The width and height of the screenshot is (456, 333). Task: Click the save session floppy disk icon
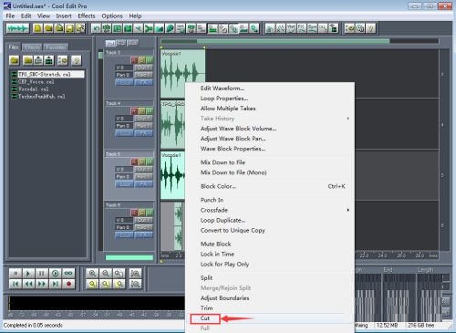69,28
